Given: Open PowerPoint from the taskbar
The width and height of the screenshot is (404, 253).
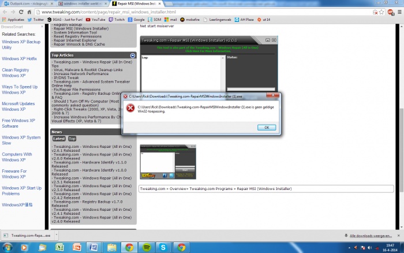Looking at the screenshot, I should [77, 248].
